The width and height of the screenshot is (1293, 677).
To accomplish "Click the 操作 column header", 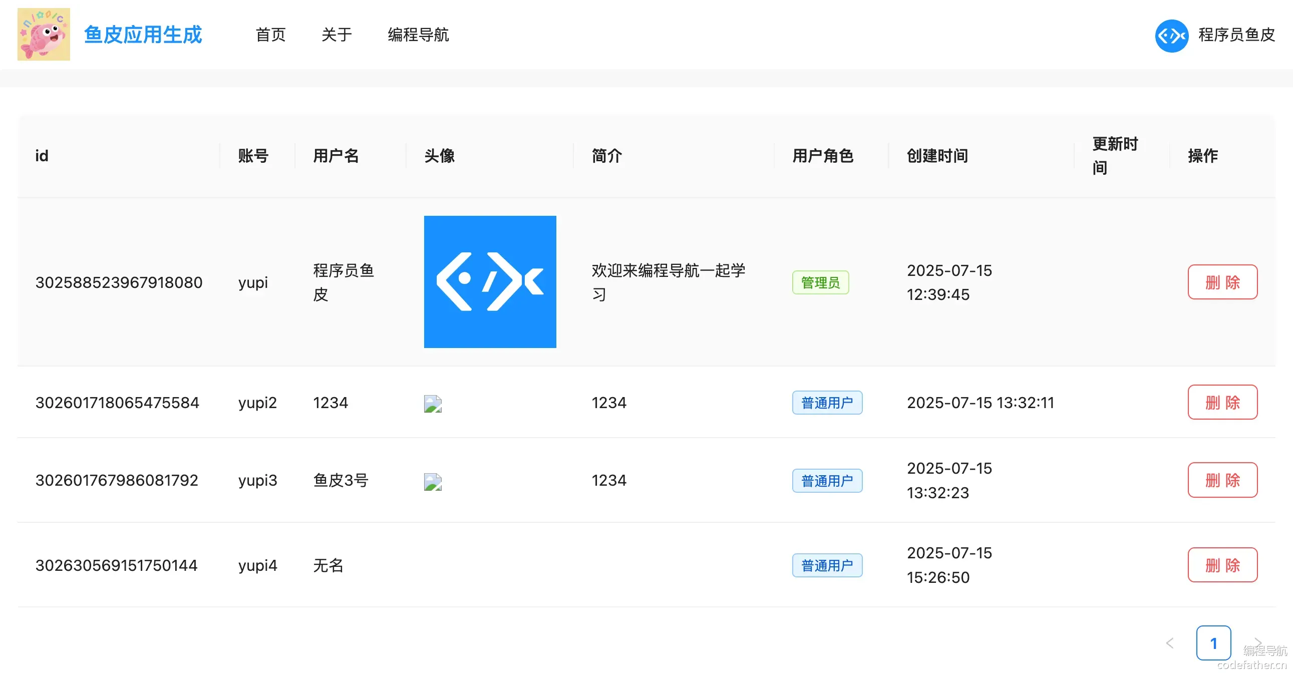I will coord(1203,156).
